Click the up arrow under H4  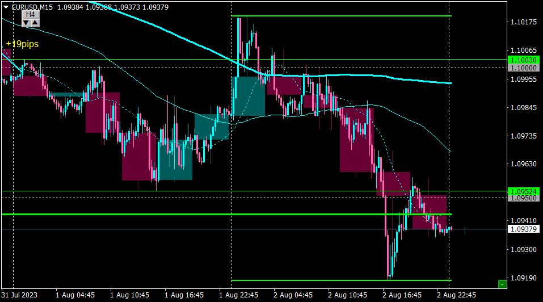pyautogui.click(x=35, y=23)
